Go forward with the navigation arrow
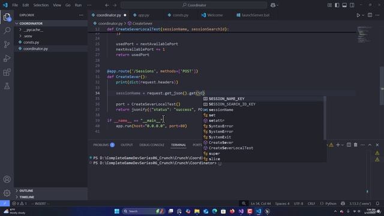Image resolution: width=384 pixels, height=216 pixels. tap(115, 5)
